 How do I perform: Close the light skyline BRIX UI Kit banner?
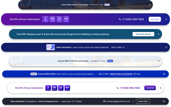click(x=159, y=61)
